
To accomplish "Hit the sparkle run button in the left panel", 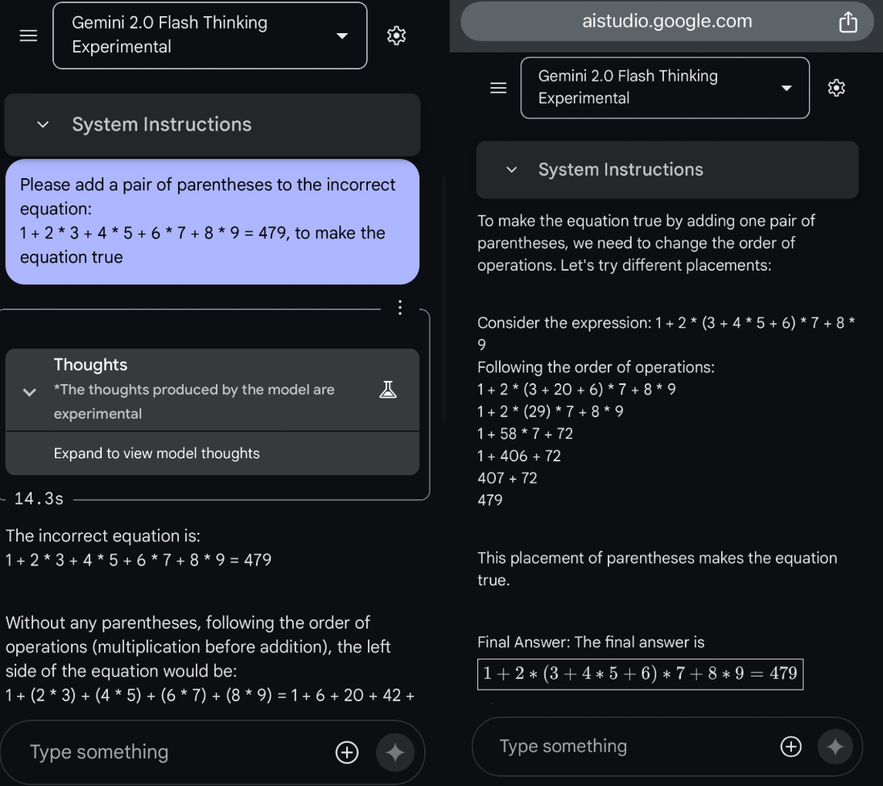I will pyautogui.click(x=395, y=753).
